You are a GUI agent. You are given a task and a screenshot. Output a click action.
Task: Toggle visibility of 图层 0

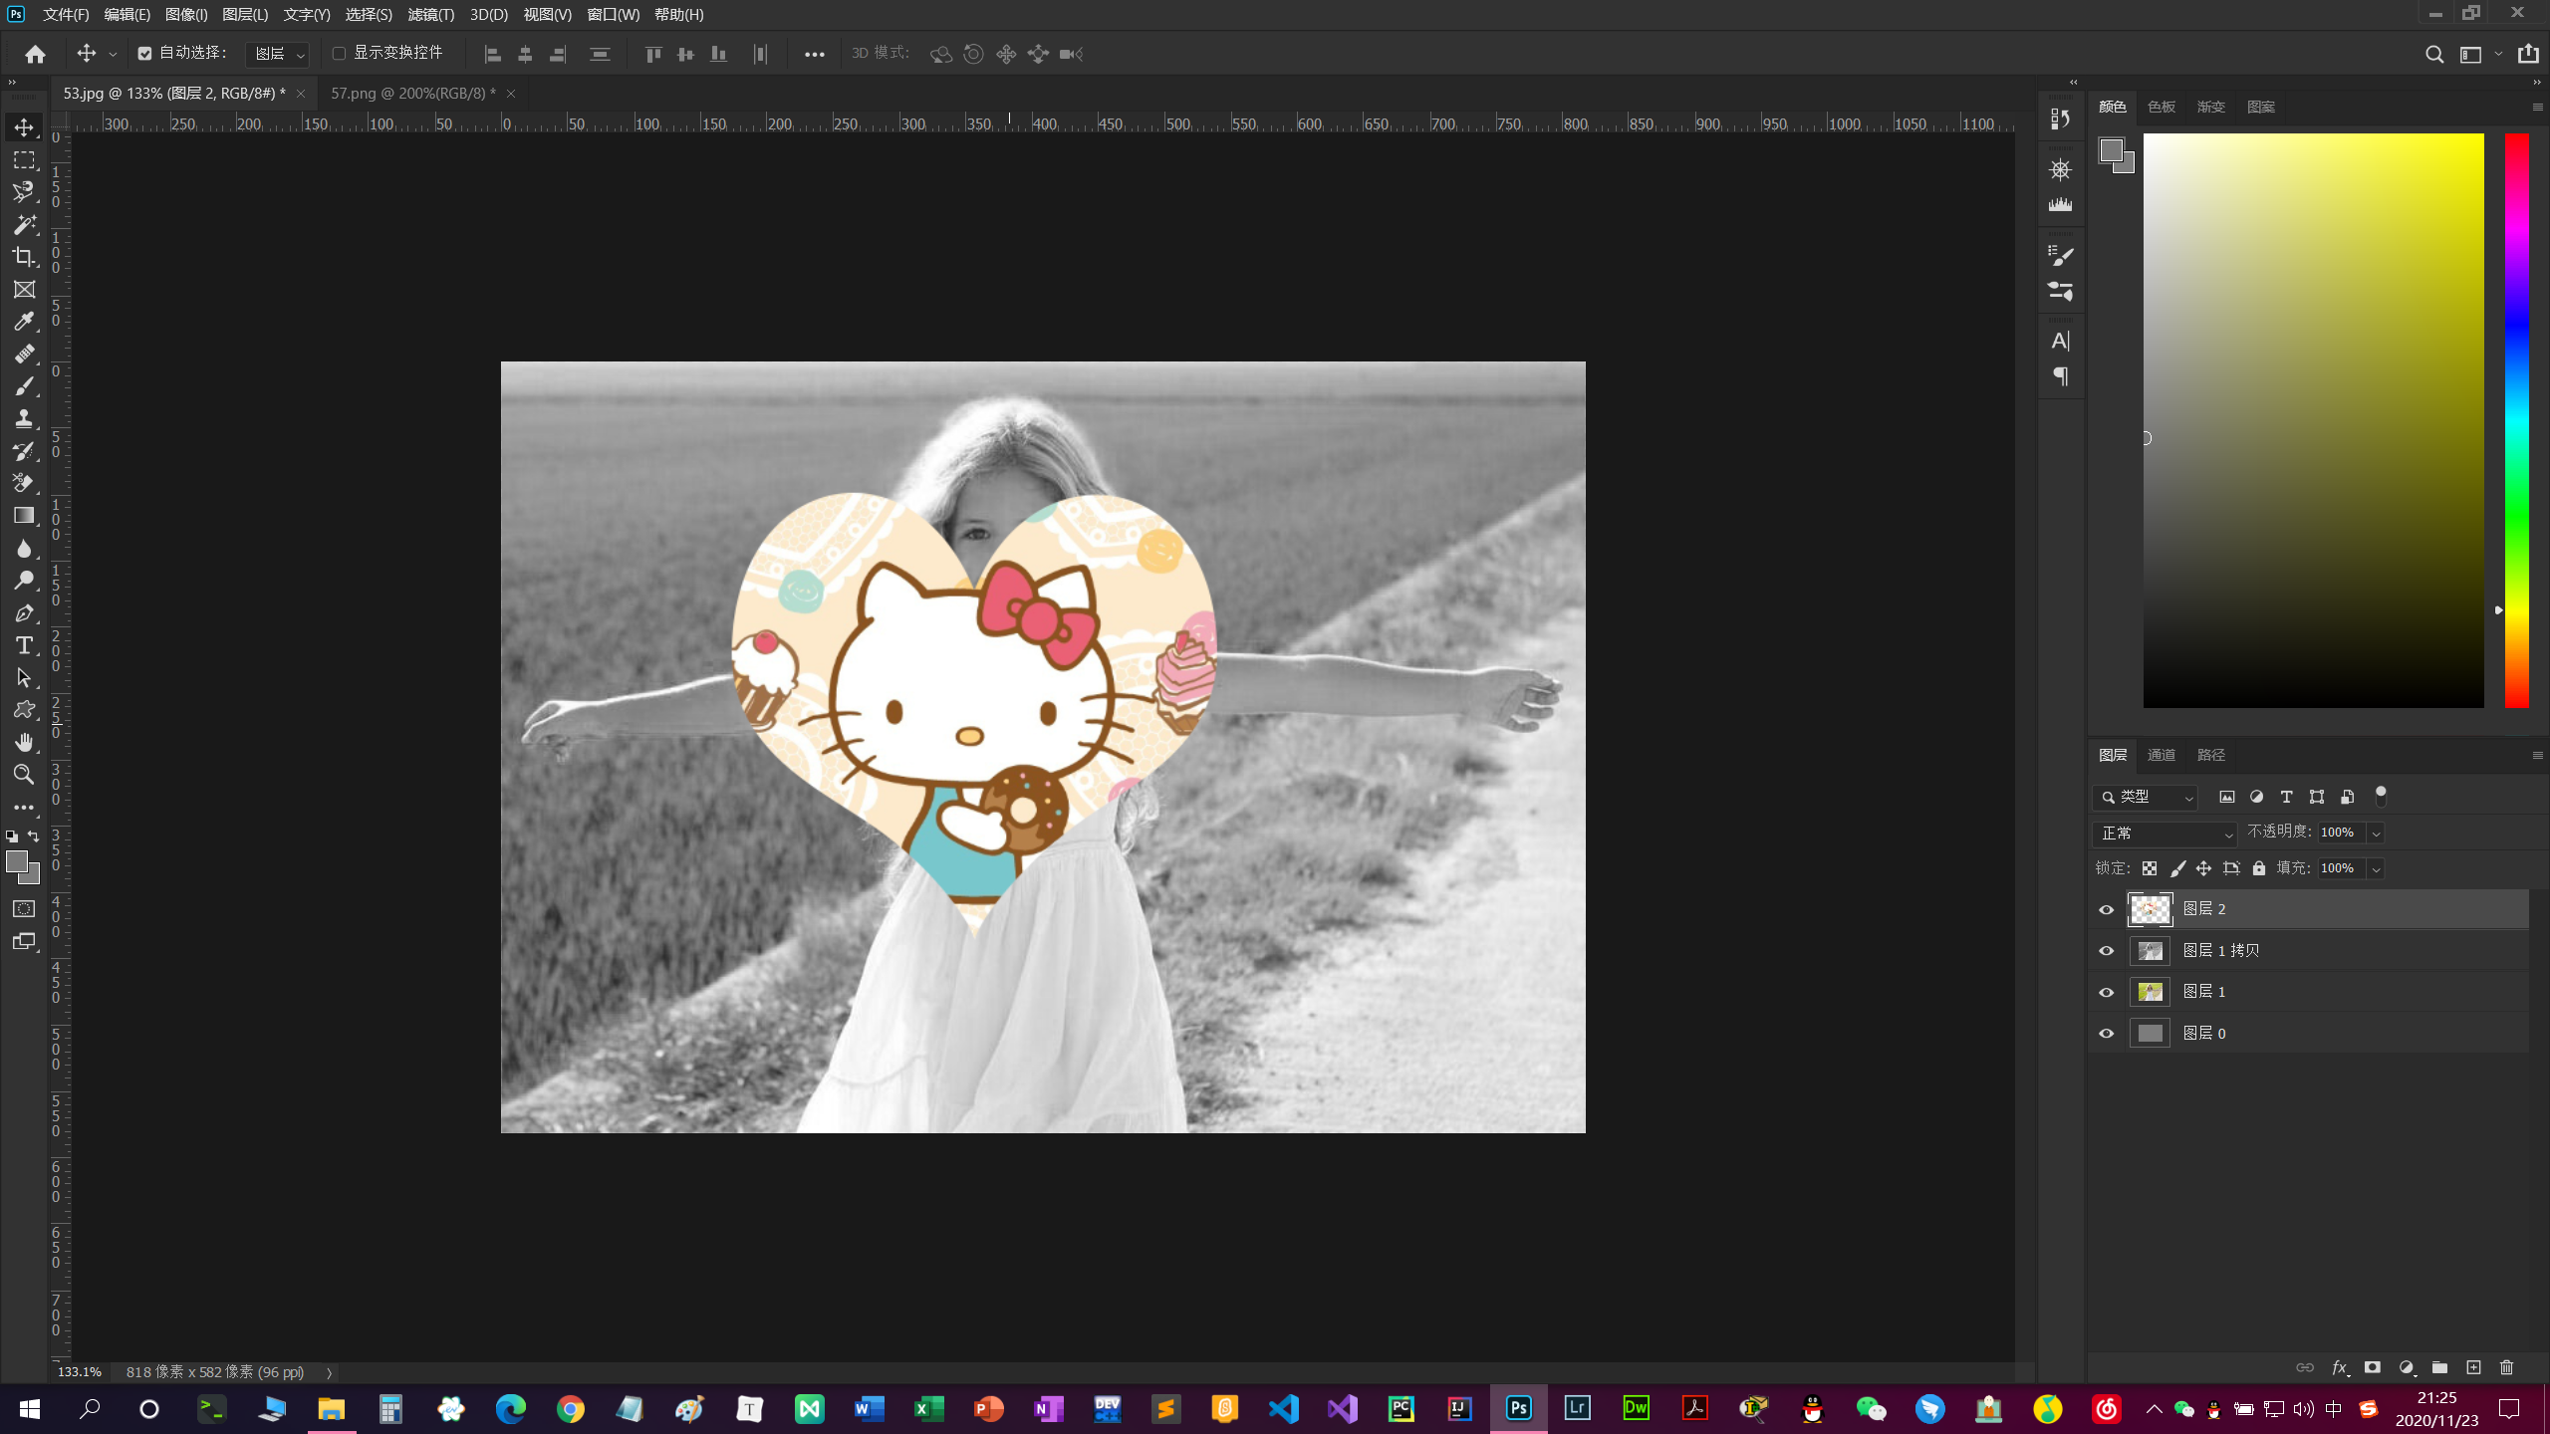click(2106, 1034)
